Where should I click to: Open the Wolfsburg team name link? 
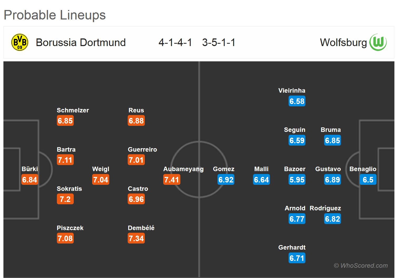(343, 42)
